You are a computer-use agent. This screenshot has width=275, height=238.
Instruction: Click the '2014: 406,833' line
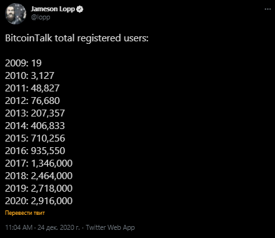pyautogui.click(x=35, y=126)
